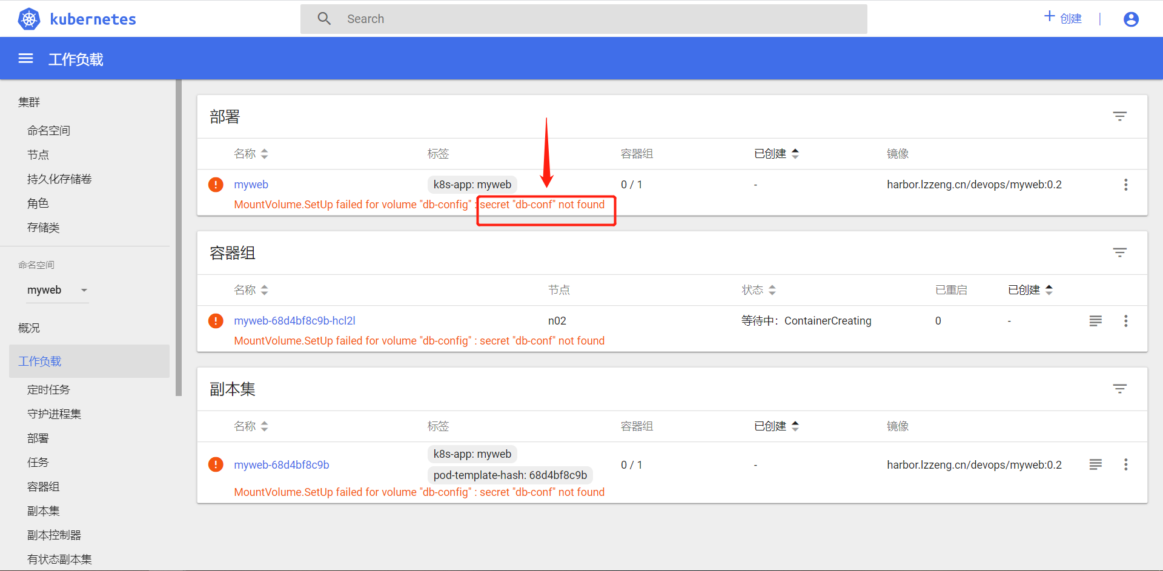Click the 创建 button

click(1063, 18)
